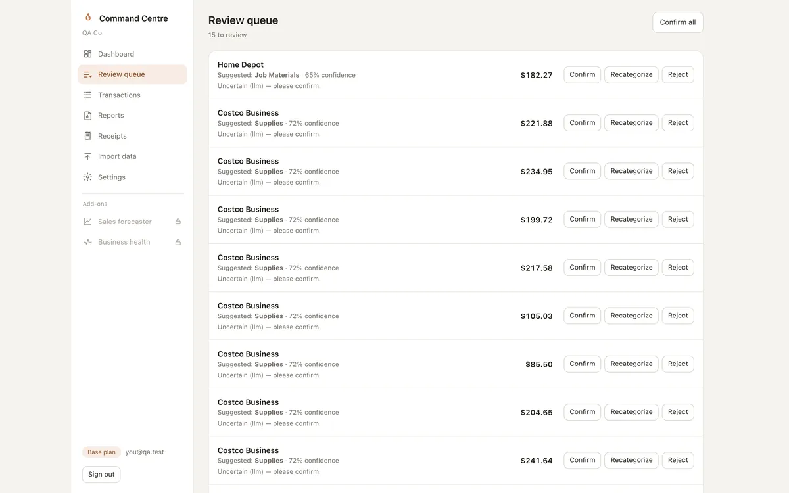Click the Import data upload icon

click(87, 156)
